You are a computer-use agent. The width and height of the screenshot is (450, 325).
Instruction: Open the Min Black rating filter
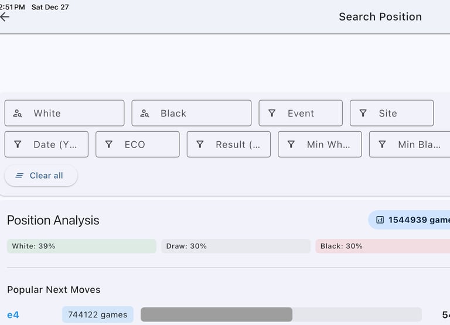410,145
